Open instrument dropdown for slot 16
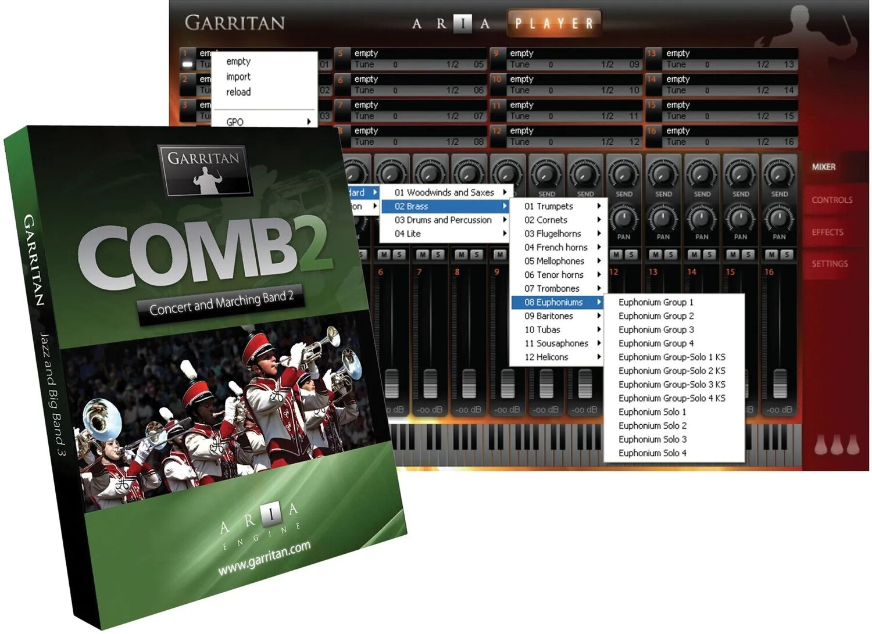The image size is (872, 634). [x=730, y=131]
